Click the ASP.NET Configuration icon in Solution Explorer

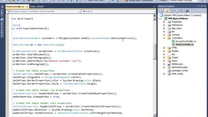coord(187,11)
